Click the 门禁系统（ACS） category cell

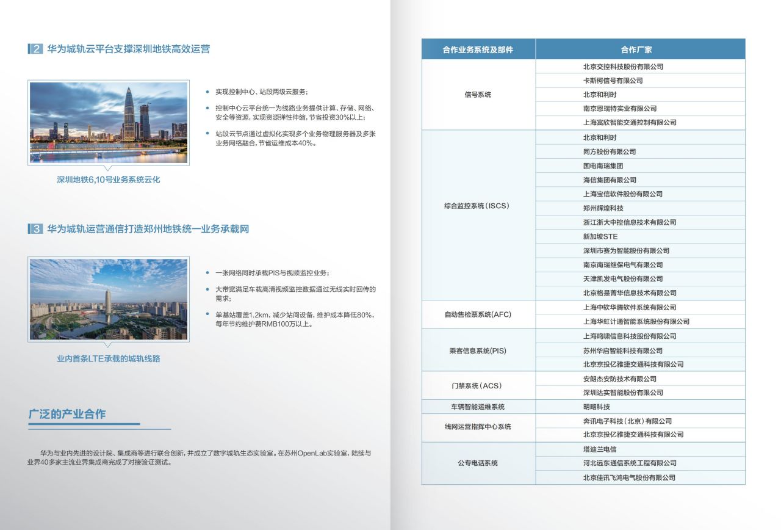coord(478,385)
